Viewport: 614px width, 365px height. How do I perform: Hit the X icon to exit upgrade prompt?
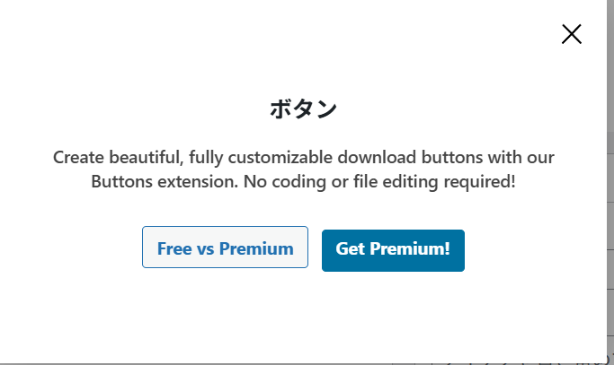[x=571, y=34]
